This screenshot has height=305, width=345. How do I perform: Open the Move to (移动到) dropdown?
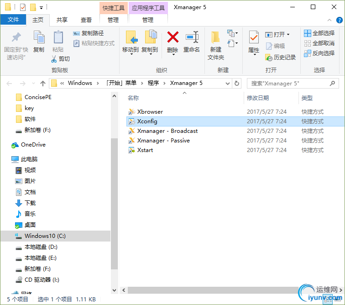pos(131,54)
